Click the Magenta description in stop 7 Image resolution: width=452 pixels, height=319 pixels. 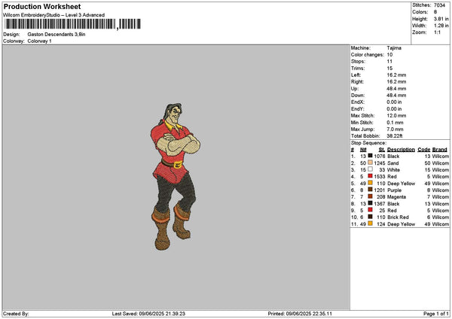396,197
